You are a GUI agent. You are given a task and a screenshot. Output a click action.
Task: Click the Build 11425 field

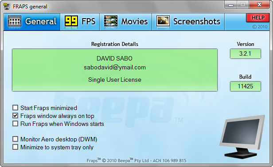coord(246,86)
